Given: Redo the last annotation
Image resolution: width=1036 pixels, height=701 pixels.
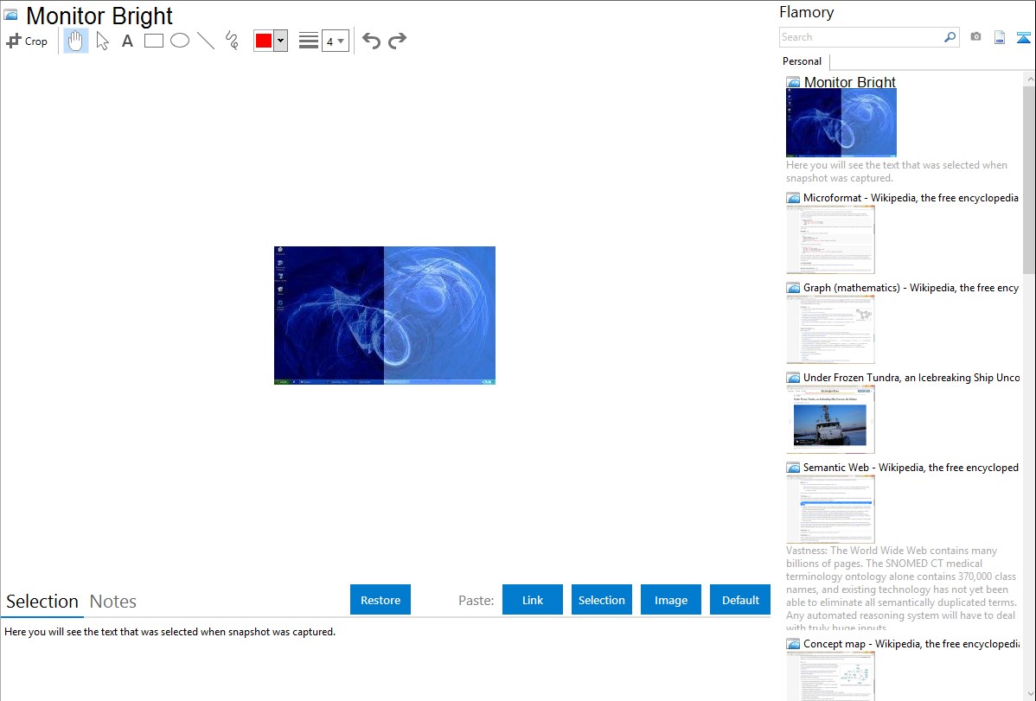Looking at the screenshot, I should (x=397, y=41).
